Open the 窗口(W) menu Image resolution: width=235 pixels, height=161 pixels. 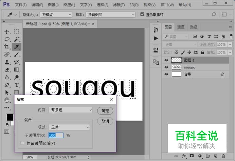167,5
